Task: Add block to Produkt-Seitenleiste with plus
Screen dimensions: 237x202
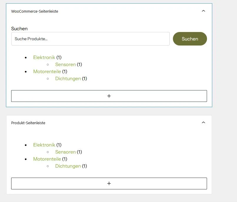Action: [x=109, y=184]
